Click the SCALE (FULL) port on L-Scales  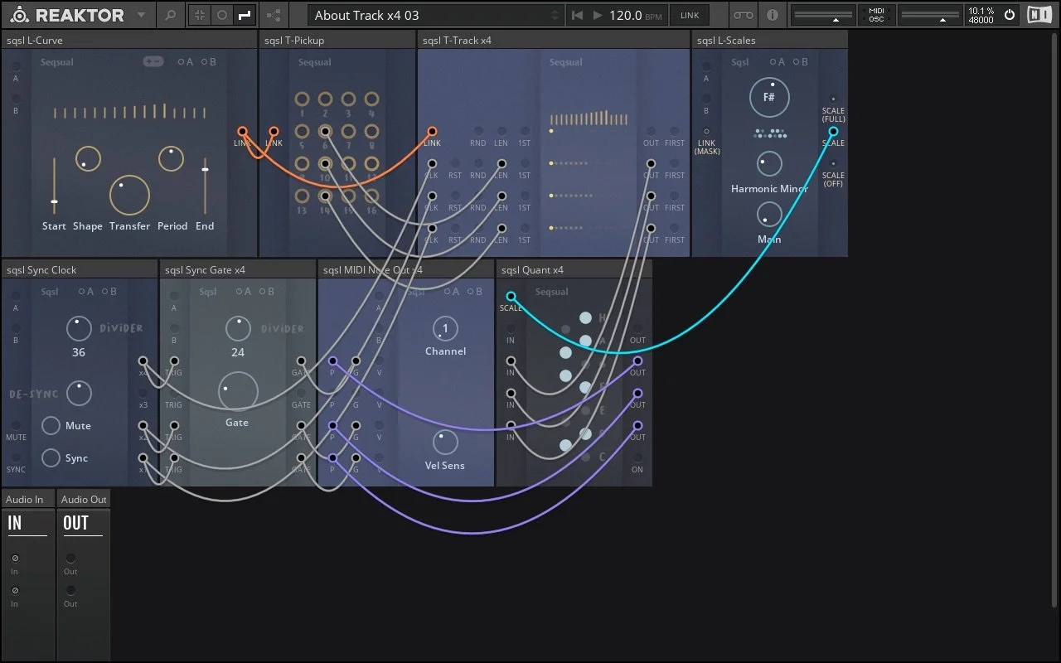pos(833,99)
